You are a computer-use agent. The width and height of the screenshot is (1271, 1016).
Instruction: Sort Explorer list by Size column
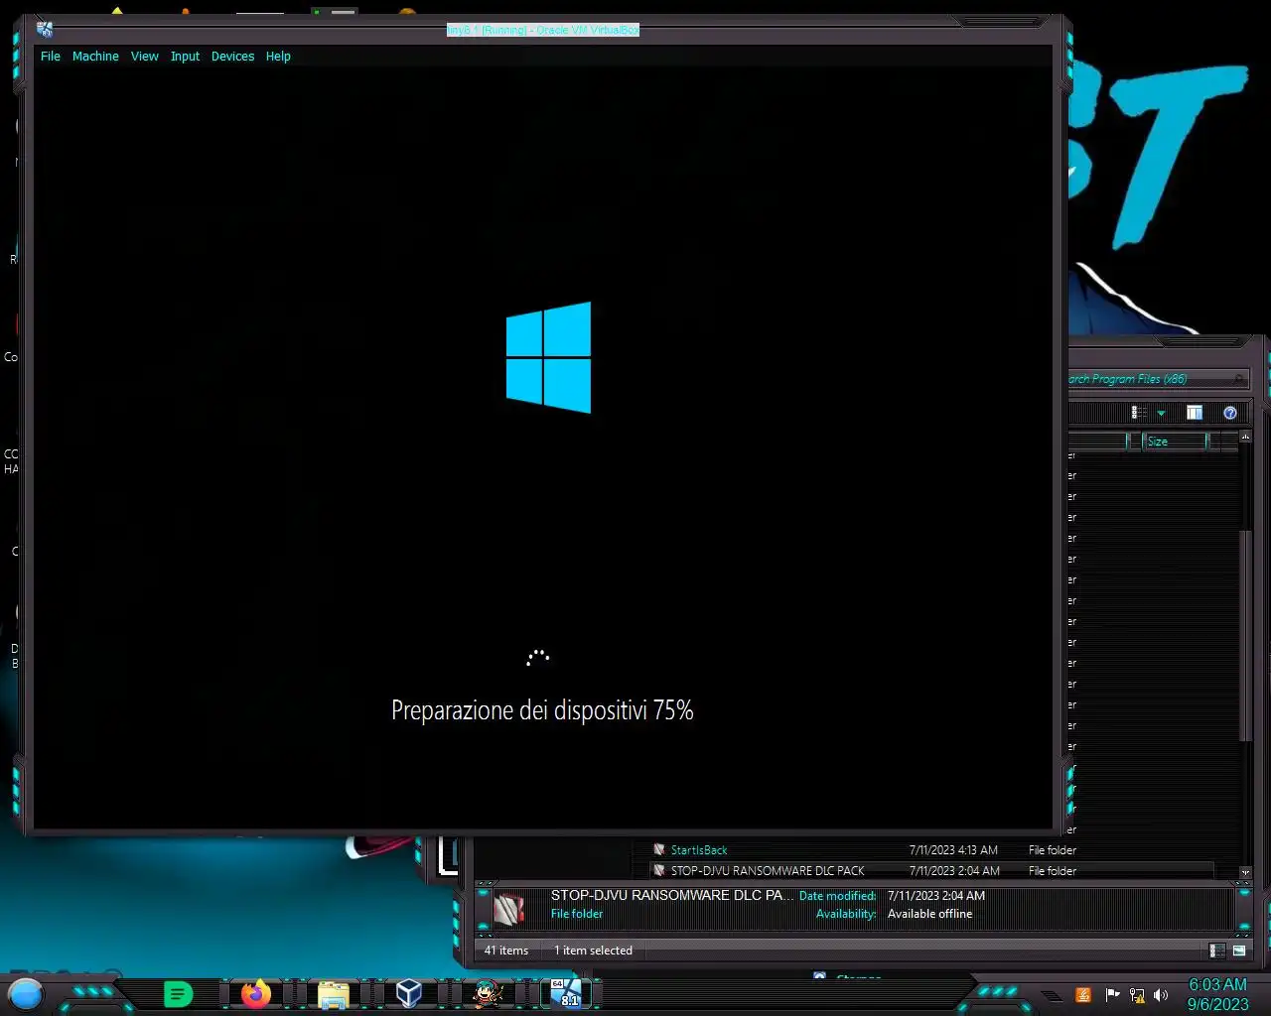tap(1175, 442)
